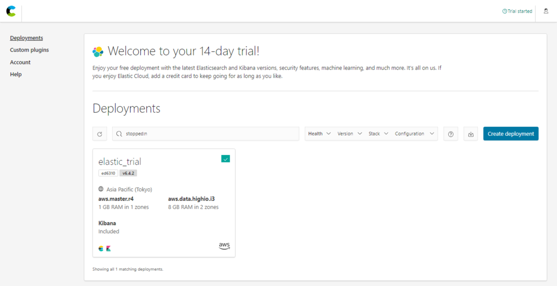Image resolution: width=557 pixels, height=286 pixels.
Task: Select the elastic_trial deployment card
Action: (164, 203)
